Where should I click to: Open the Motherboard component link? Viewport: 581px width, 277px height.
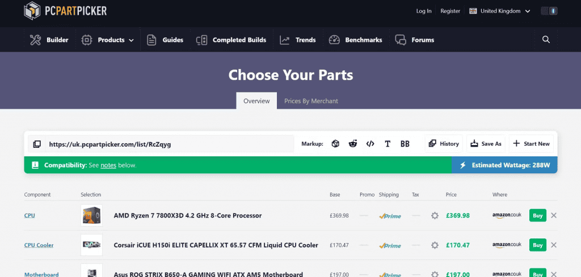pyautogui.click(x=41, y=274)
